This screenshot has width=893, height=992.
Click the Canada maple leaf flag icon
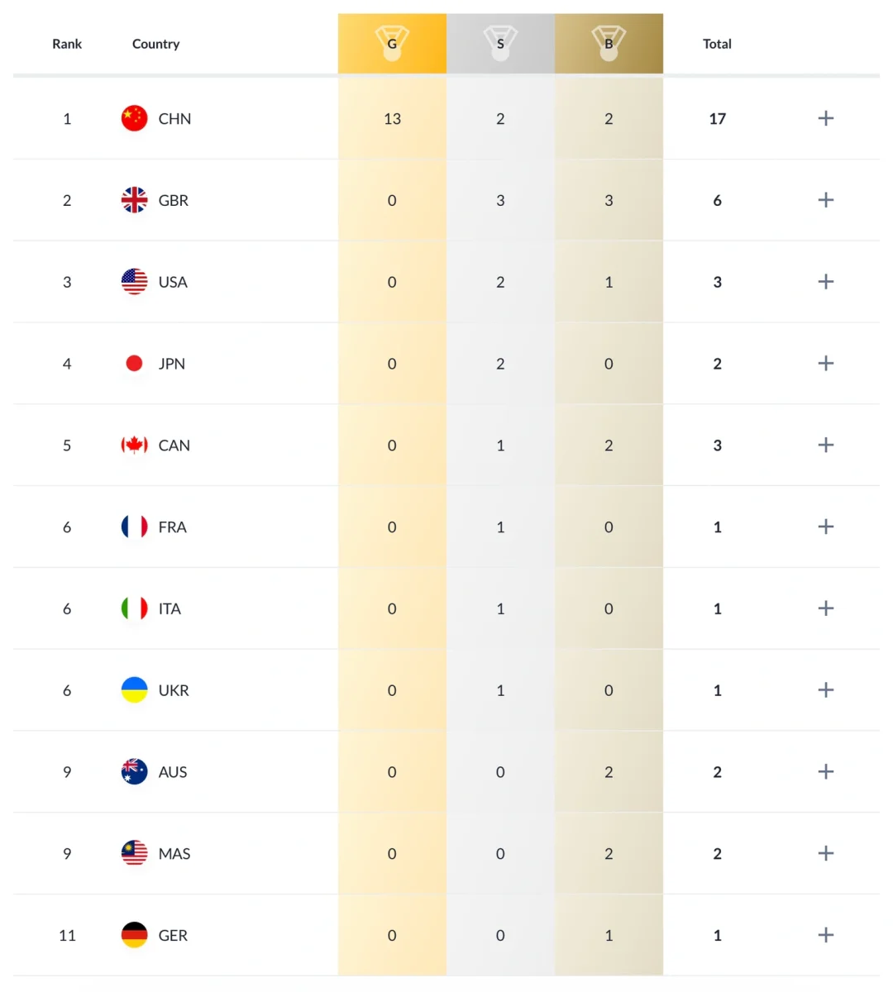[x=134, y=446]
